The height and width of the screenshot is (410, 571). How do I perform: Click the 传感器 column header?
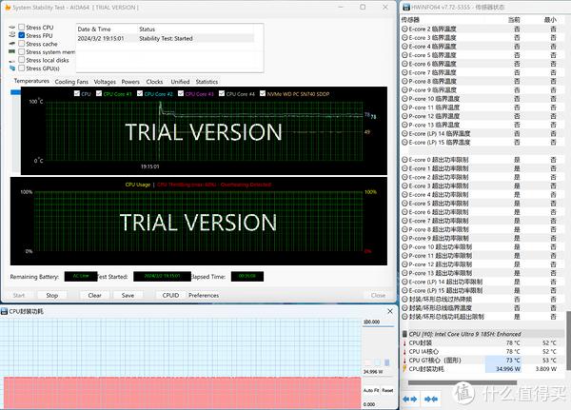410,20
